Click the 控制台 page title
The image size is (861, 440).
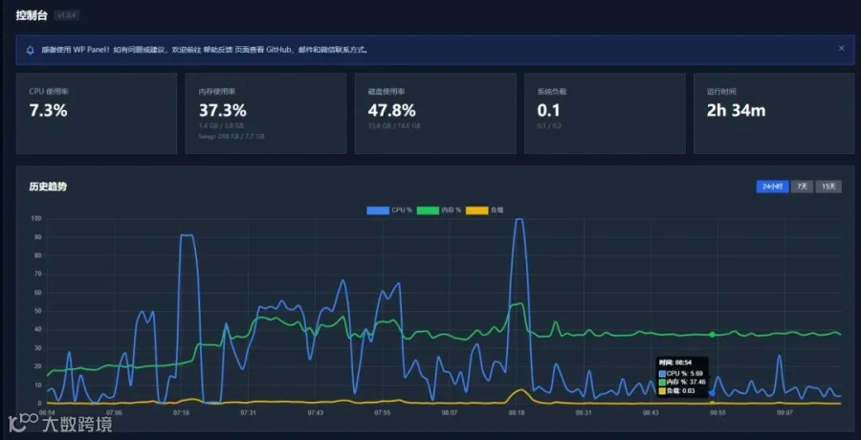tap(33, 15)
